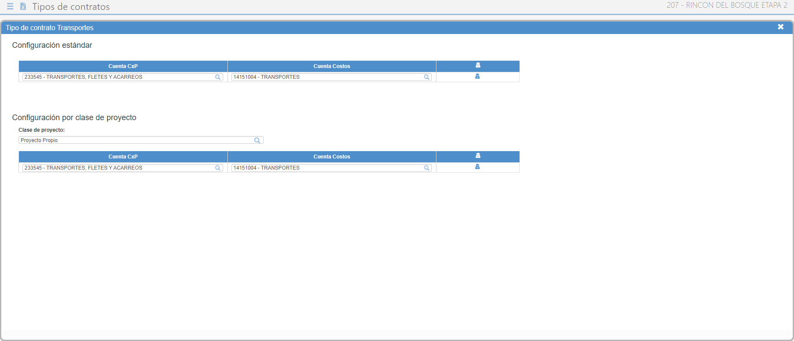Click Cuenta Costos header in project class table
794x341 pixels.
[332, 157]
